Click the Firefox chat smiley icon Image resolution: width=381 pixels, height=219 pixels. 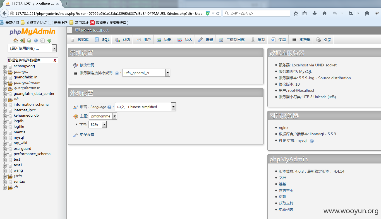(x=367, y=13)
